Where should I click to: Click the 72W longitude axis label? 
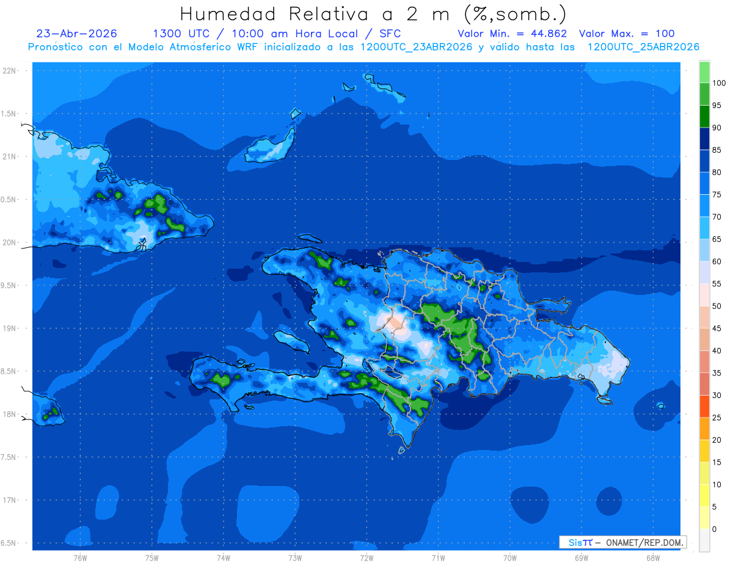(x=366, y=558)
